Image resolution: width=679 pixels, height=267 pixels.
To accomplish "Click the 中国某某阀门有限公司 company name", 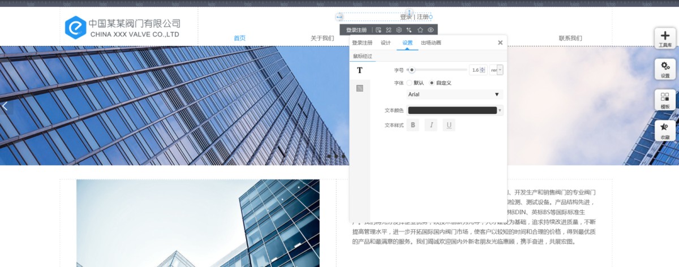I will pyautogui.click(x=134, y=23).
